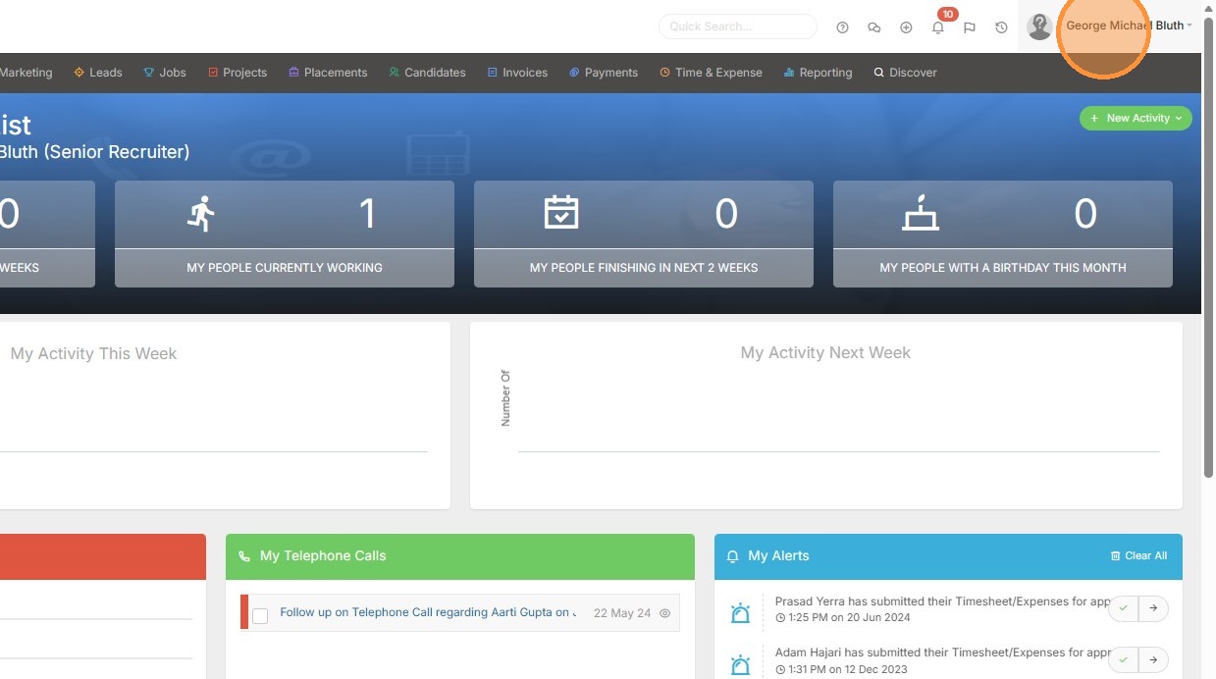Screen dimensions: 1216x679
Task: Open the Marketing menu
Action: tap(26, 73)
